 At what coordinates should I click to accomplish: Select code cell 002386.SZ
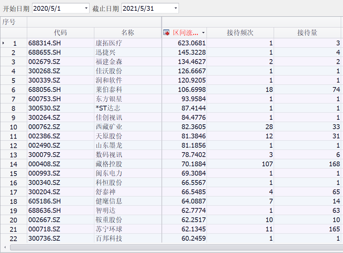coord(61,136)
